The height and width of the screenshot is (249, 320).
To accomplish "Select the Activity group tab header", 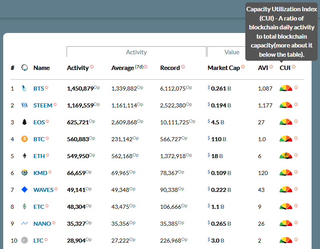I will [137, 52].
